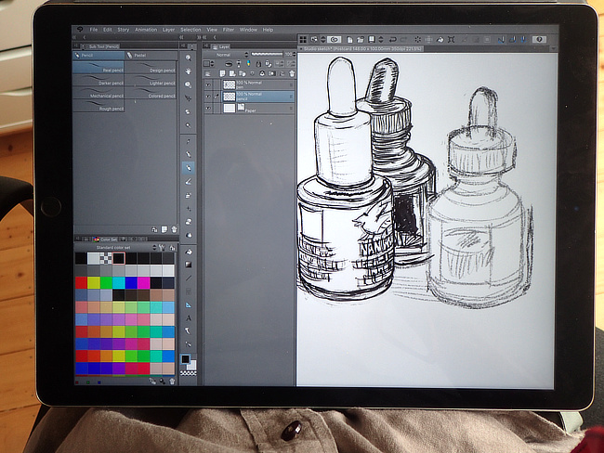The width and height of the screenshot is (604, 453).
Task: Delete sub tool with the trash icon
Action: 173,228
